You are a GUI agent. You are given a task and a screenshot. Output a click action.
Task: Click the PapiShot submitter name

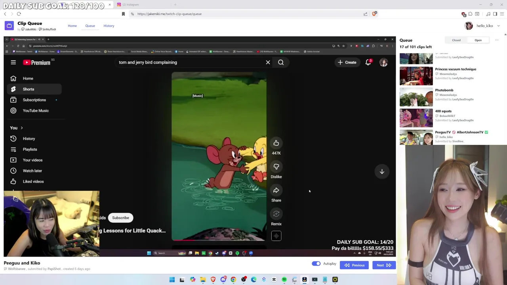(x=54, y=269)
